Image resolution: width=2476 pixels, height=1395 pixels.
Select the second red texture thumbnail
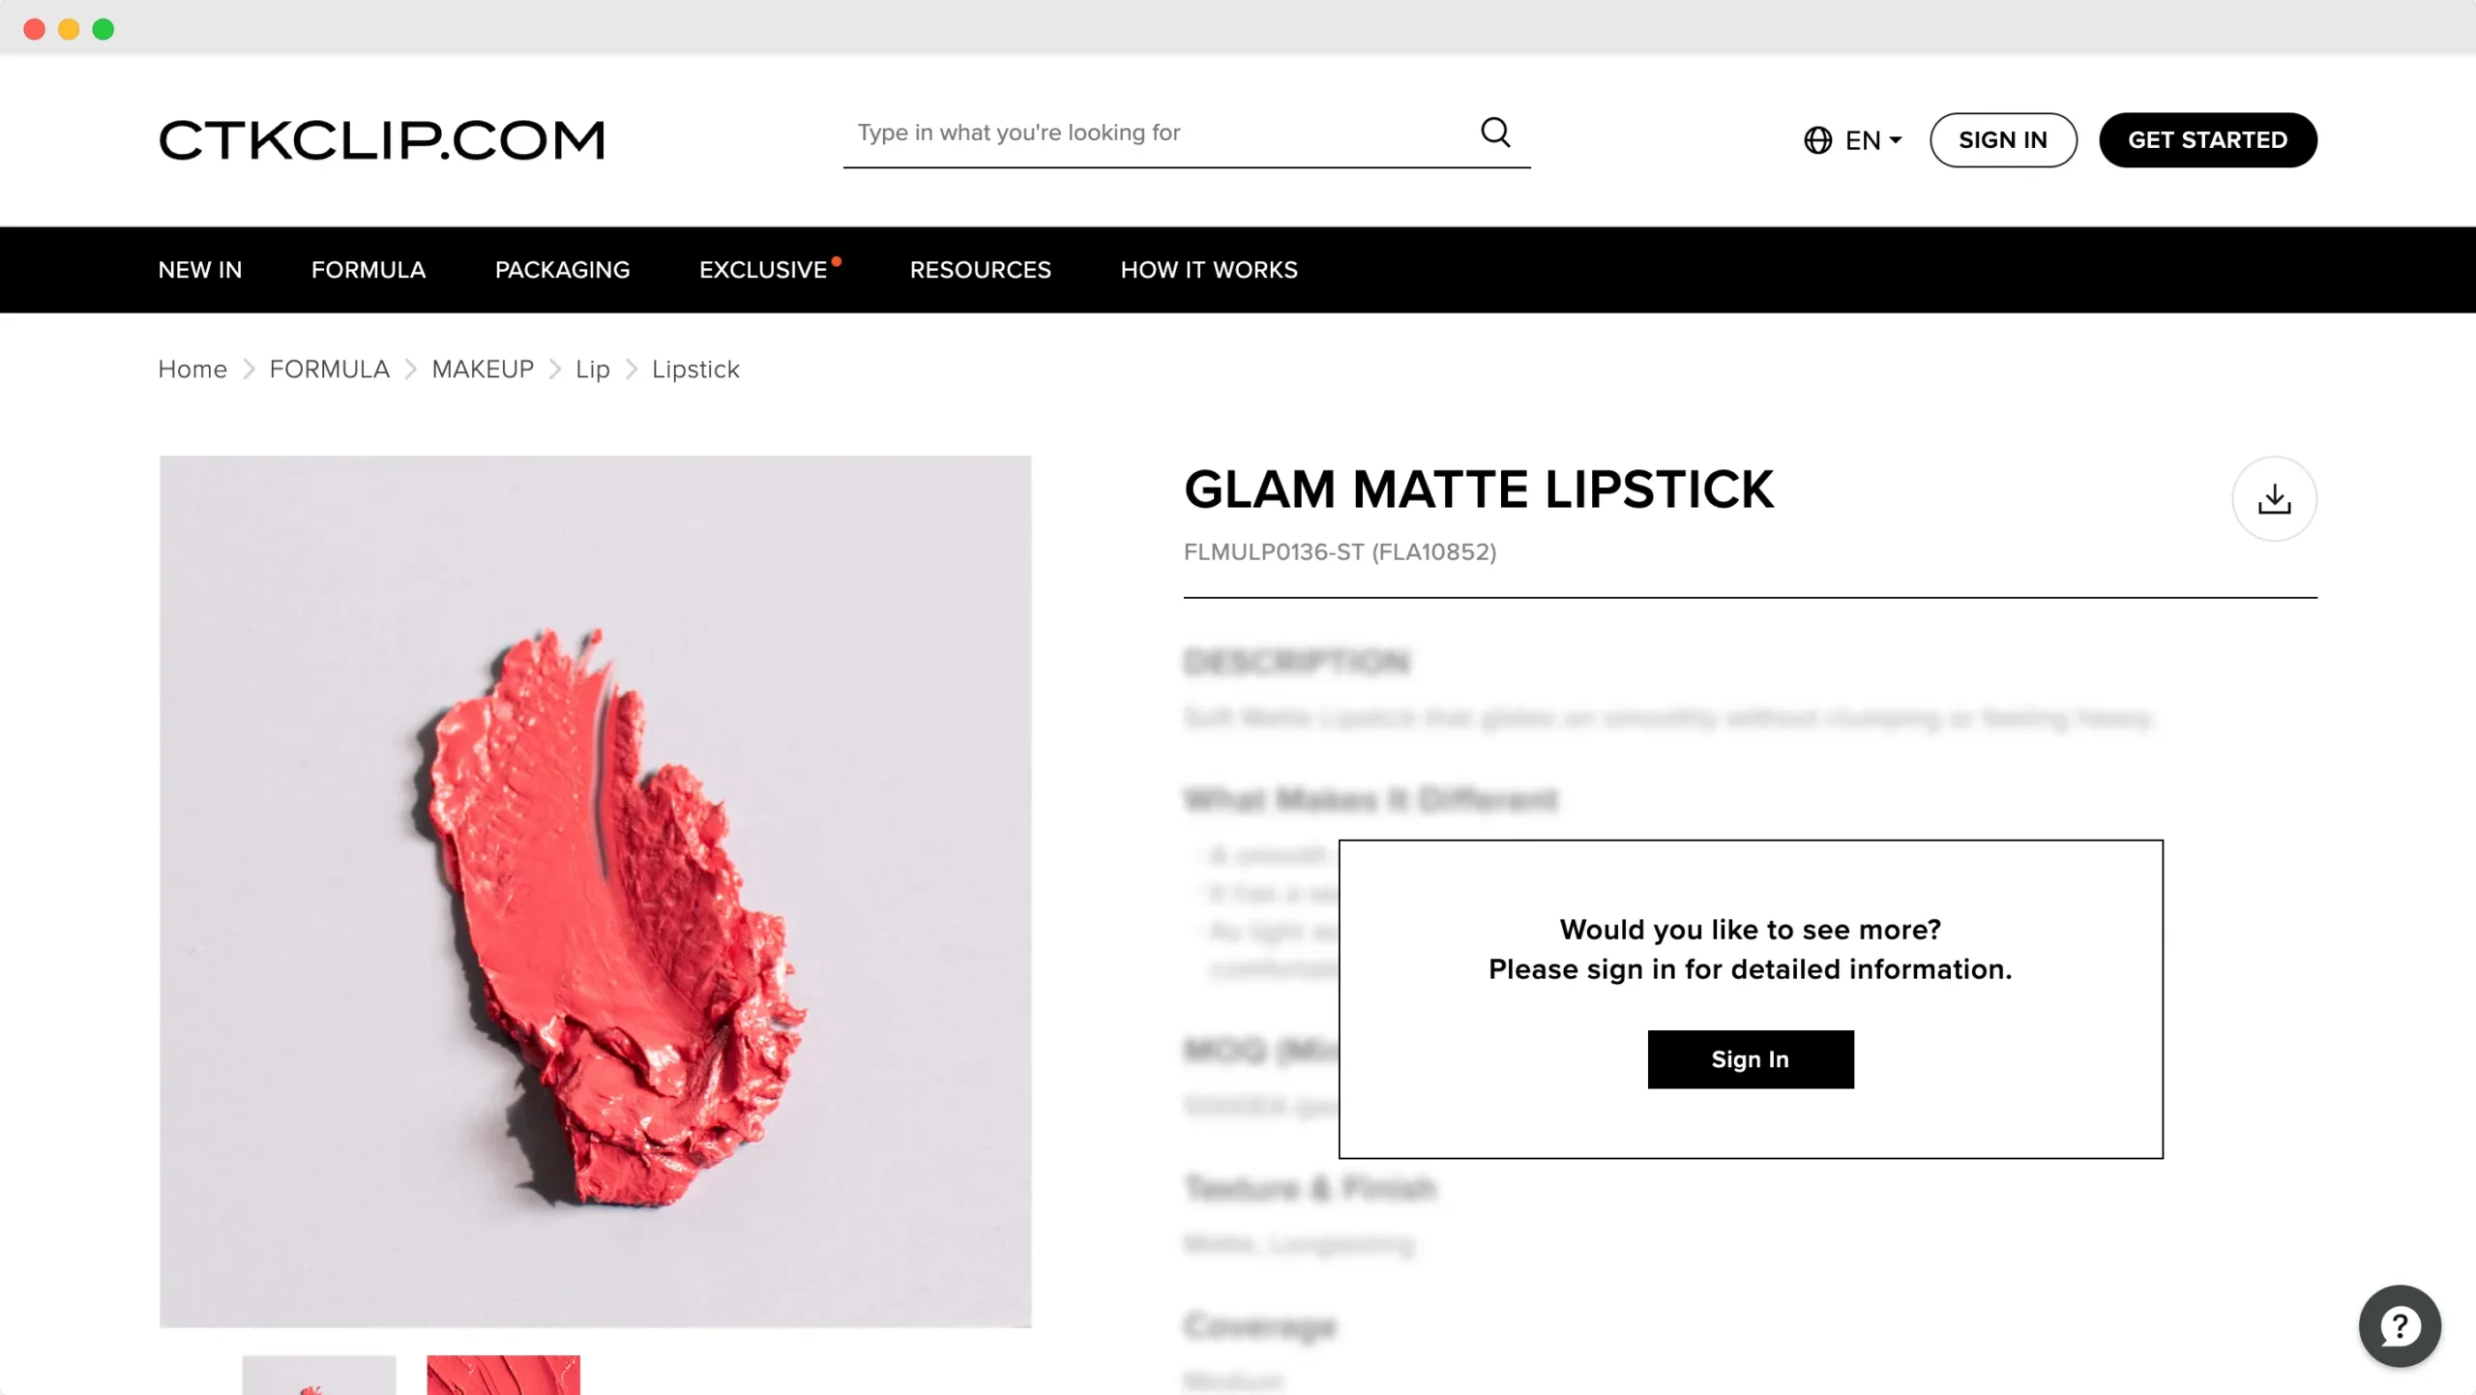503,1375
